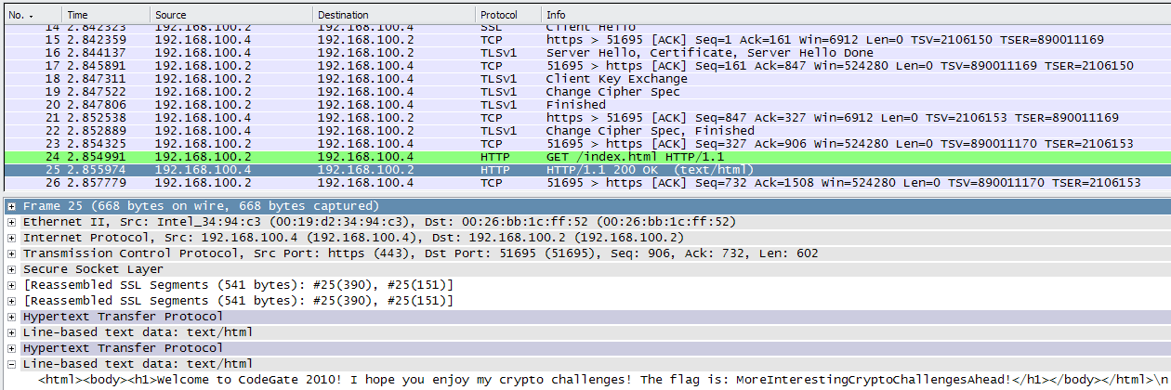Sort packets by Protocol column header
The image size is (1171, 390).
[x=507, y=15]
